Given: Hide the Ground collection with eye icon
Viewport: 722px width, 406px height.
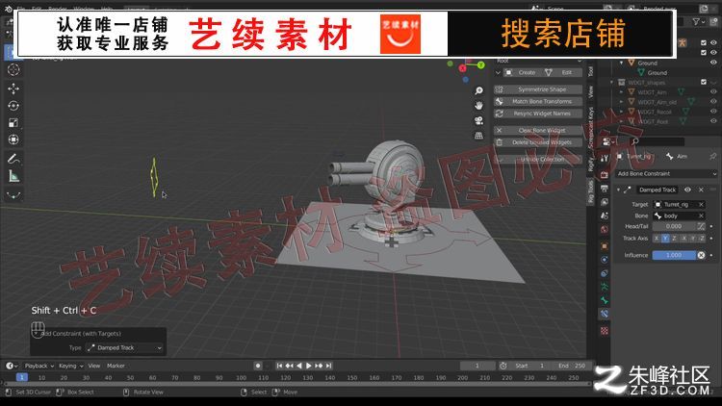Looking at the screenshot, I should (x=713, y=63).
